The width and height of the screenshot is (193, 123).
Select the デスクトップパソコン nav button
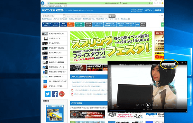tap(47, 25)
